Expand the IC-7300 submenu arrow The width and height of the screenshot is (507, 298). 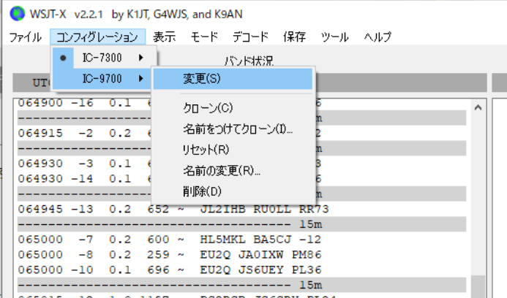tap(141, 58)
